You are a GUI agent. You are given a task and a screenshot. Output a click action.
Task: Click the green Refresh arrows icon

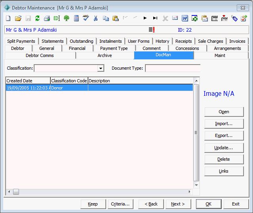38,18
